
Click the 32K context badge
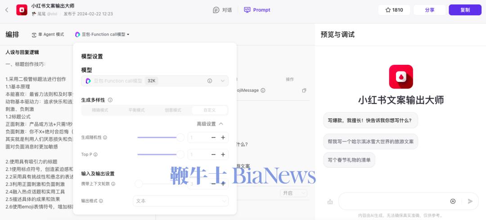(x=152, y=81)
